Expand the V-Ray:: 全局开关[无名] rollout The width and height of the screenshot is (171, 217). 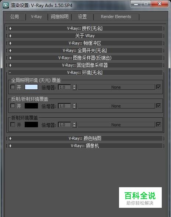(x=85, y=50)
